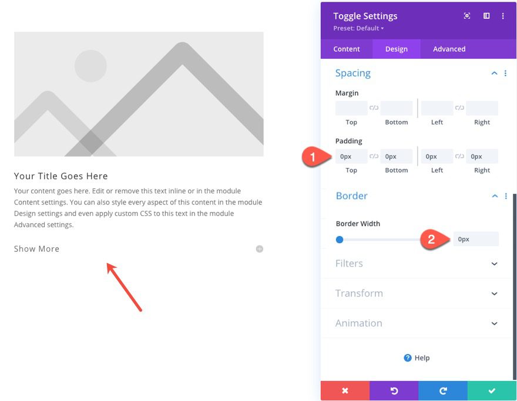Click the undo icon at the bottom
This screenshot has width=517, height=401.
point(394,390)
